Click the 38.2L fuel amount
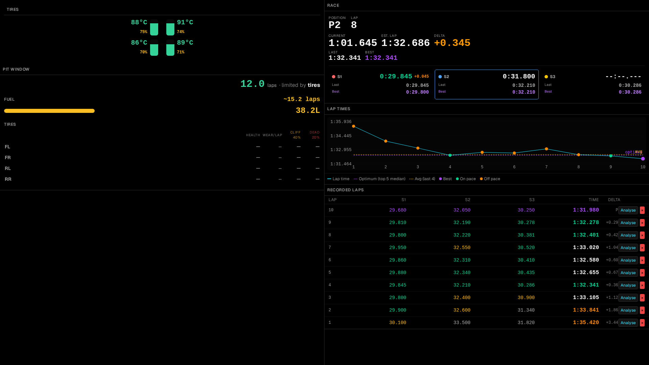649x365 pixels. click(x=308, y=111)
